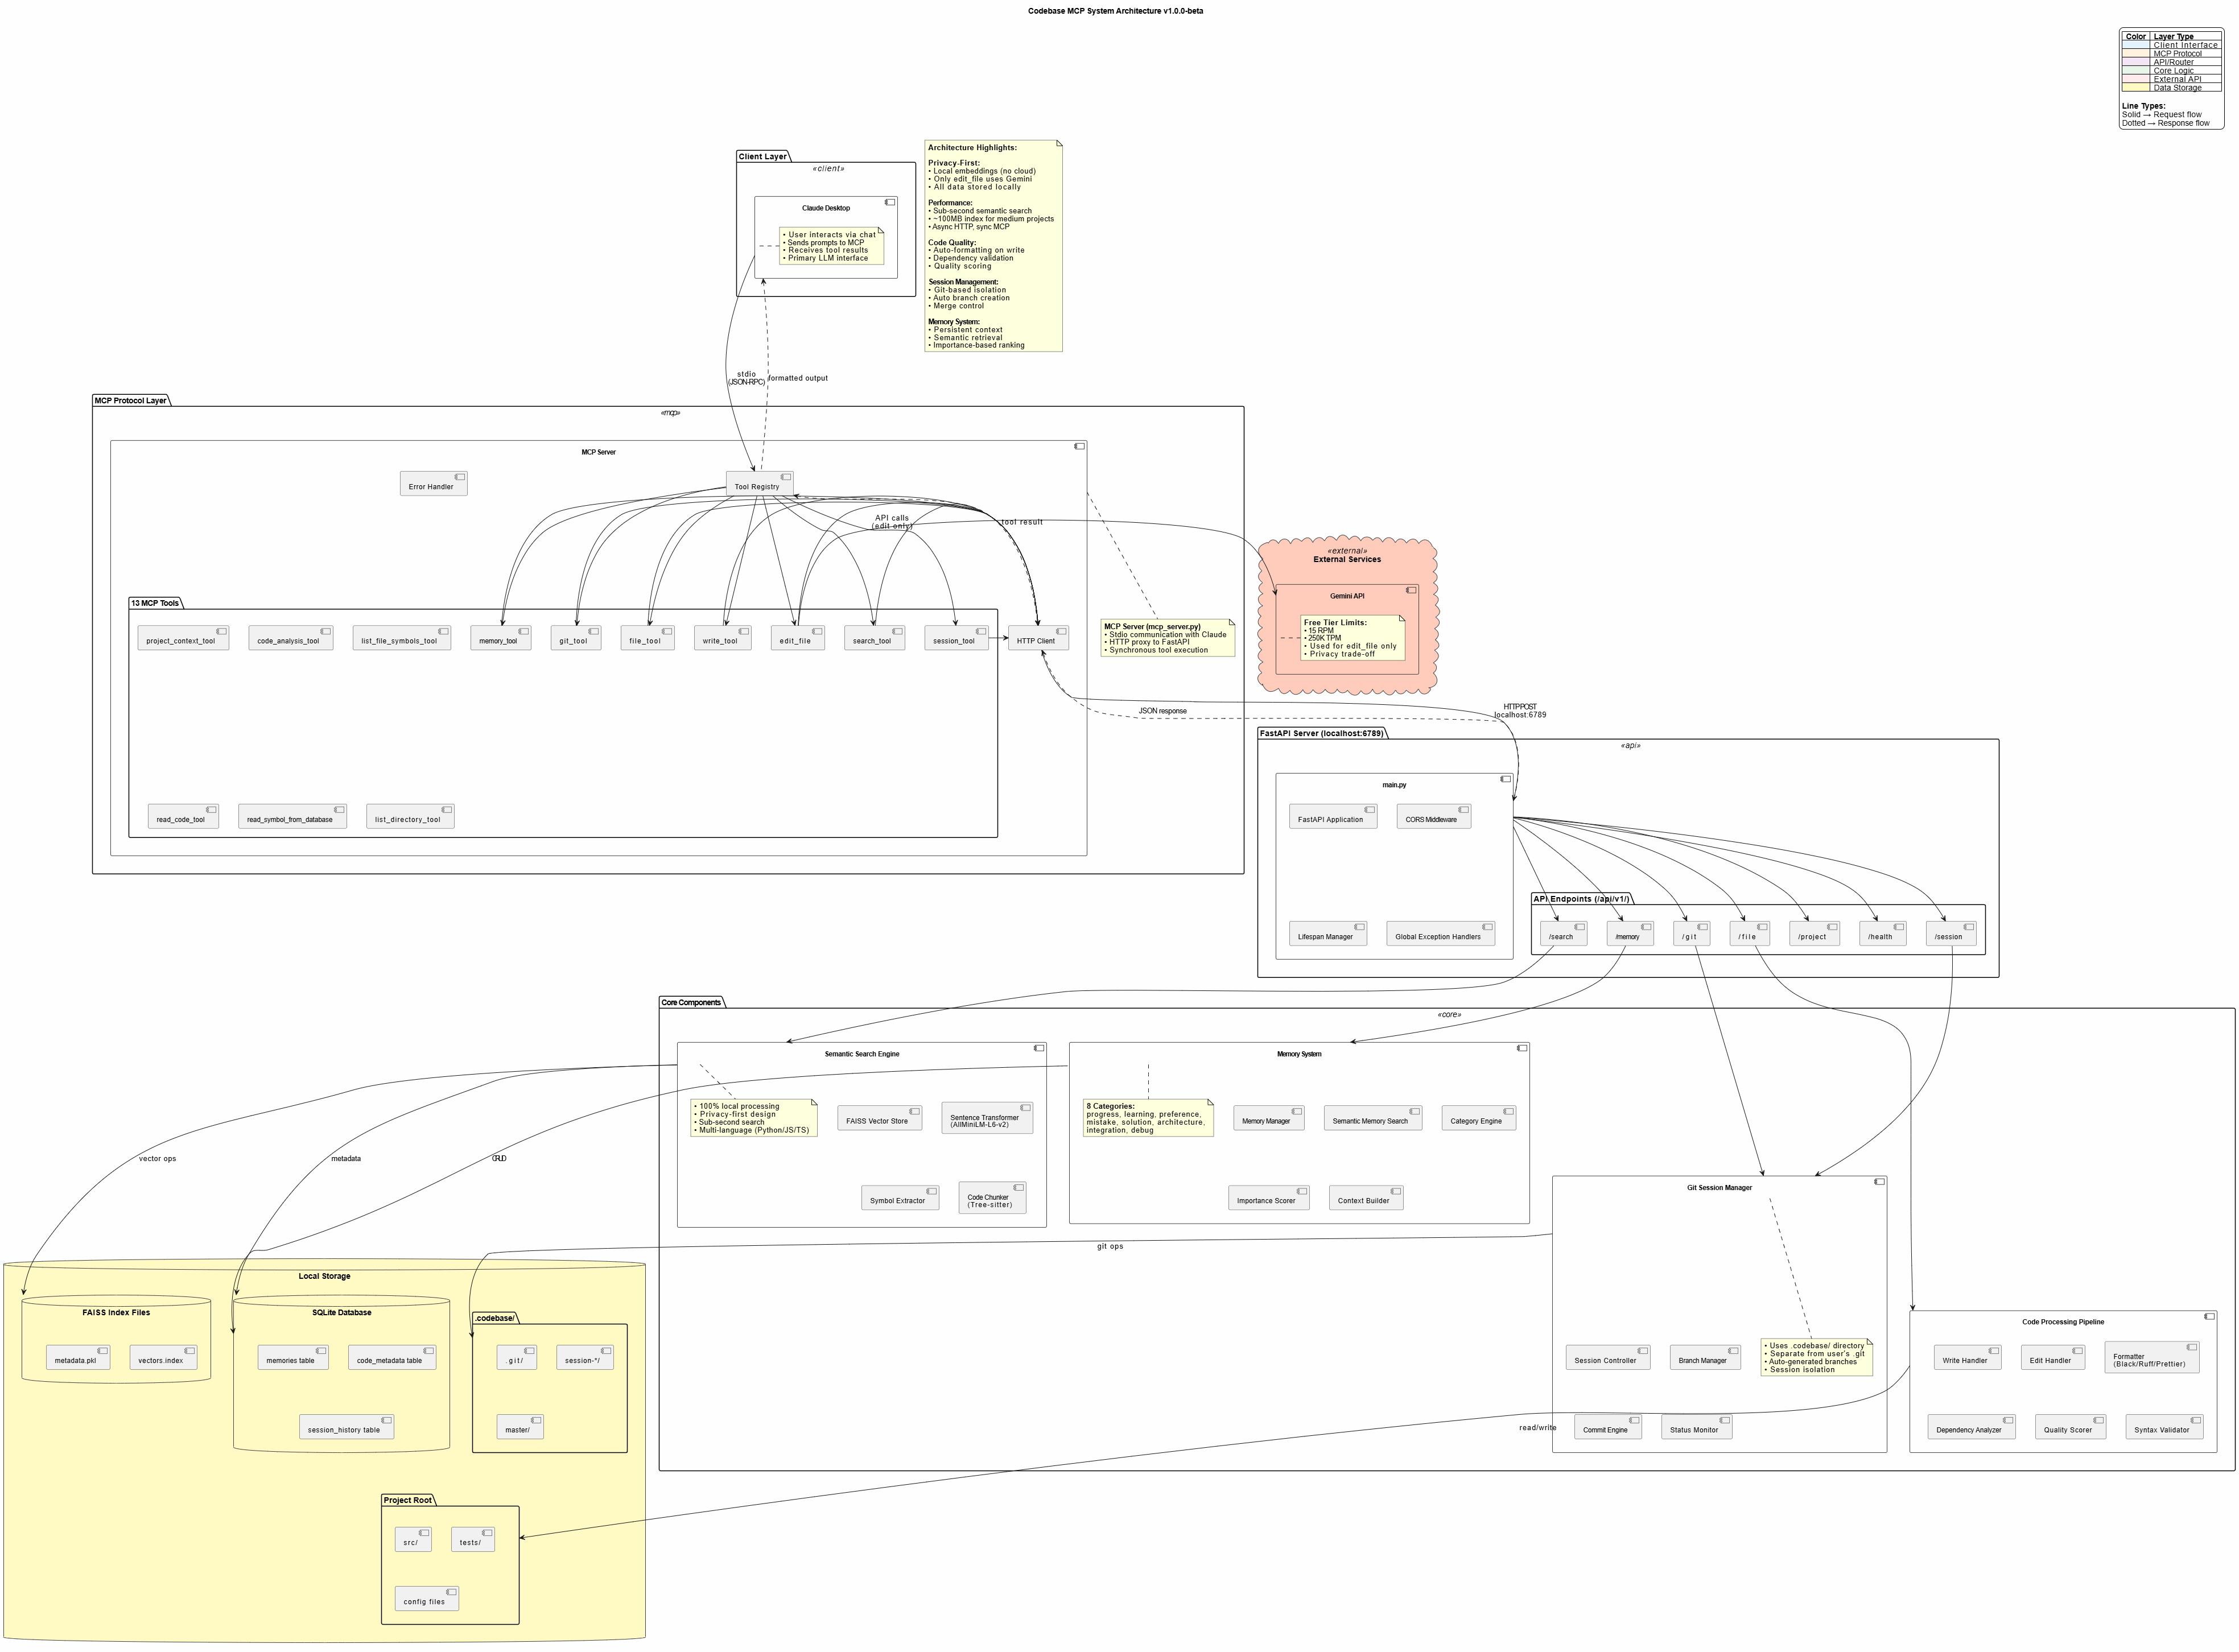Click the session_history table box
Viewport: 2239px width, 1652px height.
pyautogui.click(x=346, y=1427)
